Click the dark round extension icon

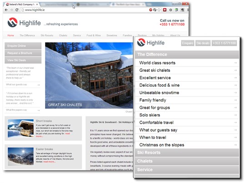(171, 10)
